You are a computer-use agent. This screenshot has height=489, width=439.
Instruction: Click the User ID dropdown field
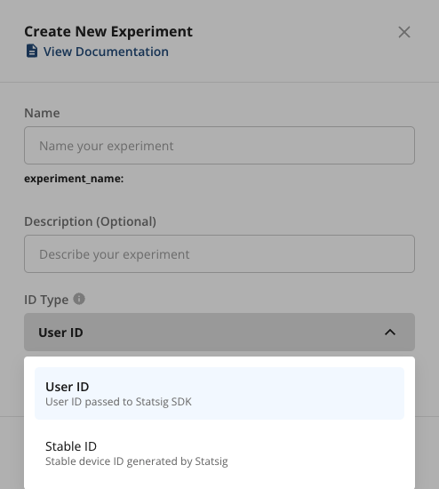(x=219, y=333)
